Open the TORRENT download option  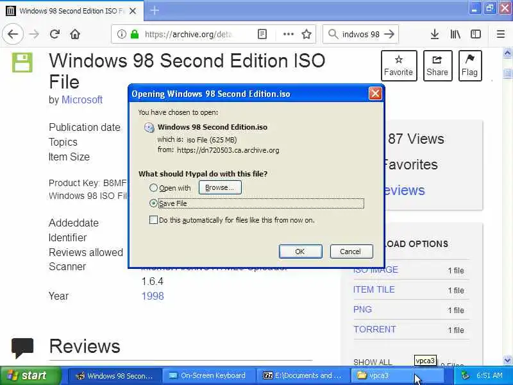click(x=374, y=329)
